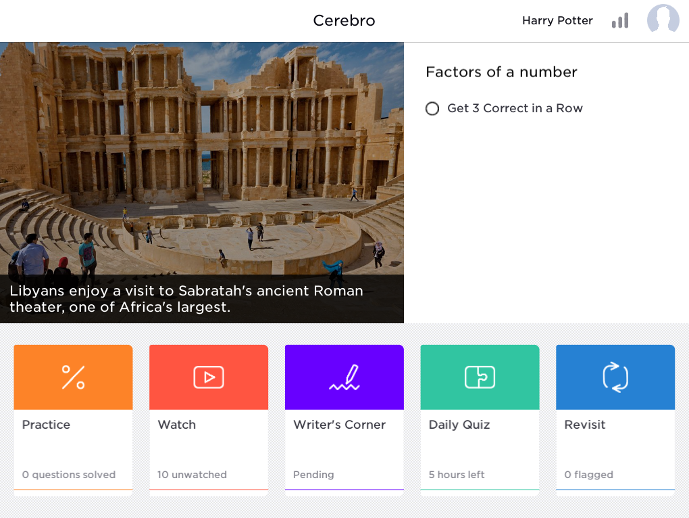Viewport: 689px width, 518px height.
Task: Open the Factors of a number topic
Action: (501, 72)
